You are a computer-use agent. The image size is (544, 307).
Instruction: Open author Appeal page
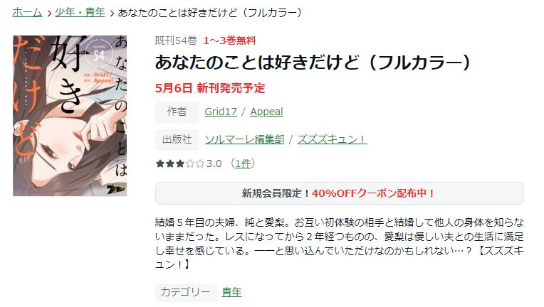point(266,112)
